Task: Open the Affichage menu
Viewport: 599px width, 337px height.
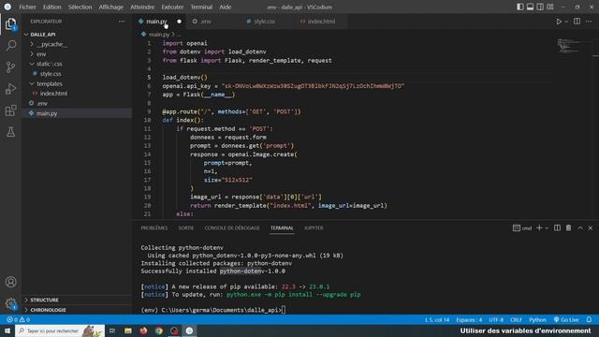Action: coord(110,7)
